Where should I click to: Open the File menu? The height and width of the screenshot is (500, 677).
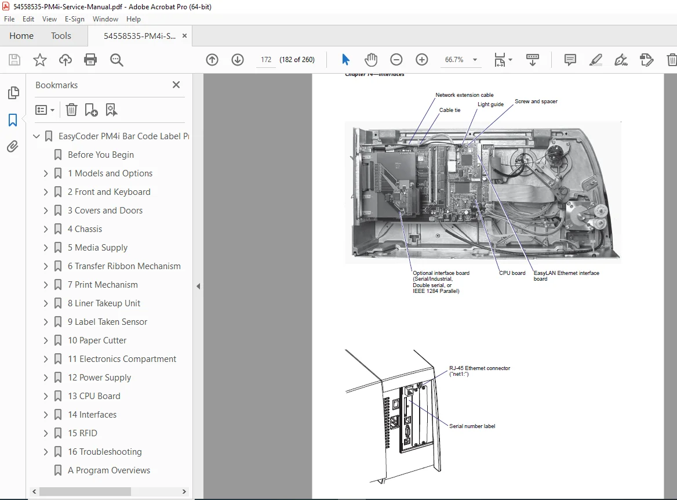pos(9,19)
